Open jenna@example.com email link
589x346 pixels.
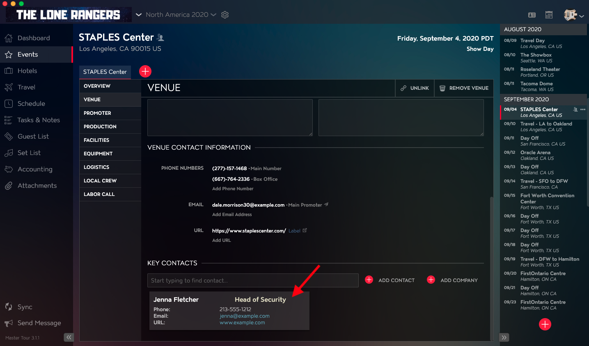pos(245,316)
